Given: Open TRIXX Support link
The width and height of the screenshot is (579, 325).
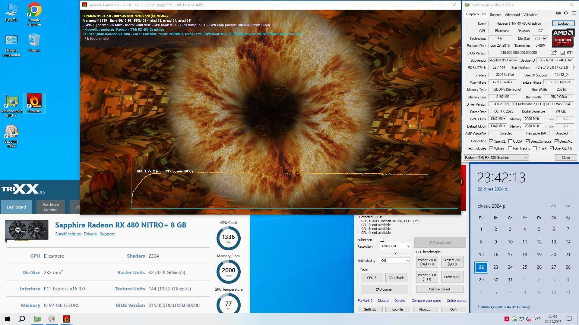Looking at the screenshot, I should tap(107, 234).
